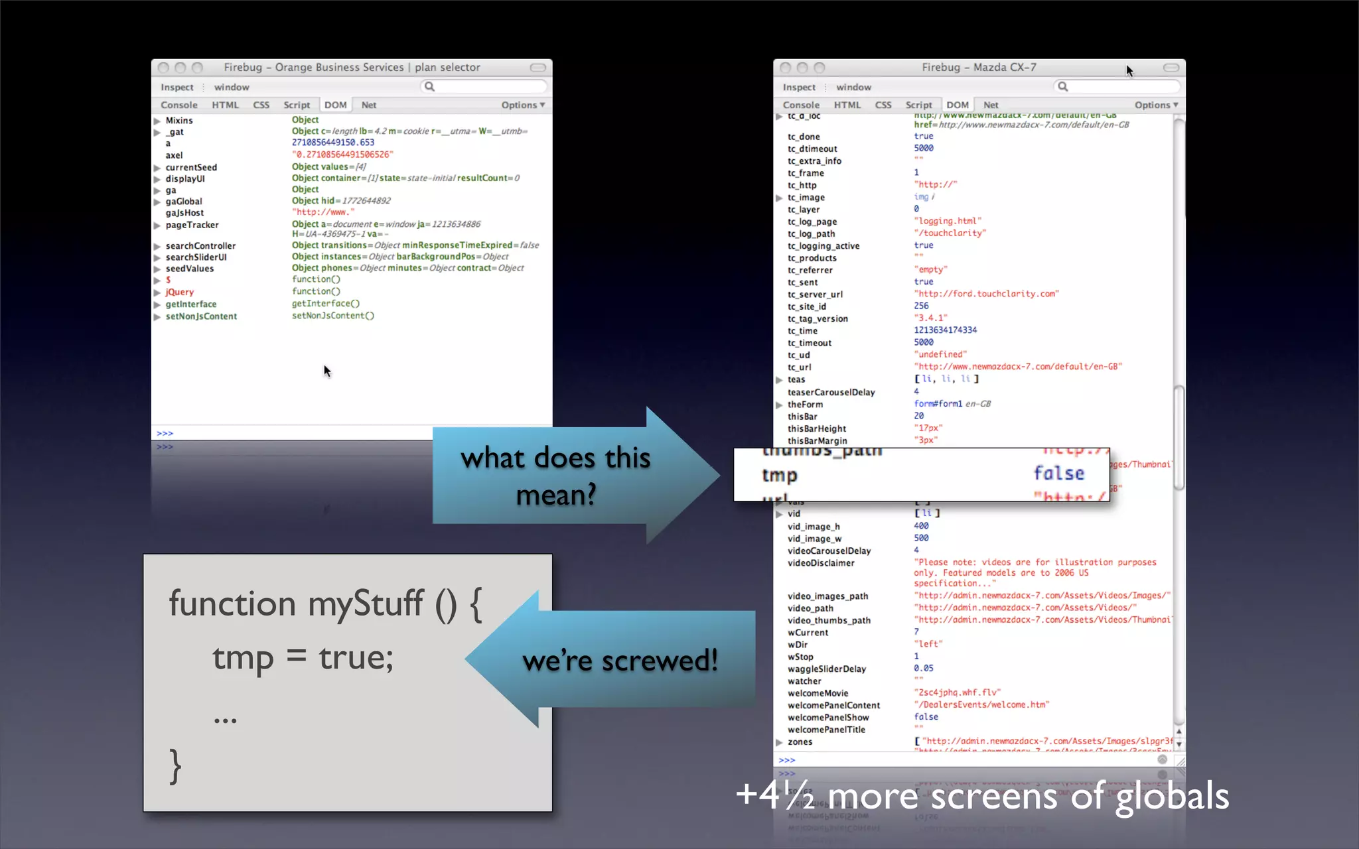Expand the searchSliderUI row
The width and height of the screenshot is (1359, 849).
click(x=157, y=257)
